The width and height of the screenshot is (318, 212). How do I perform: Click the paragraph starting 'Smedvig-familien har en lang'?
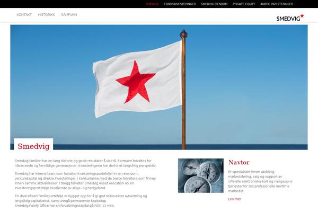(x=85, y=163)
